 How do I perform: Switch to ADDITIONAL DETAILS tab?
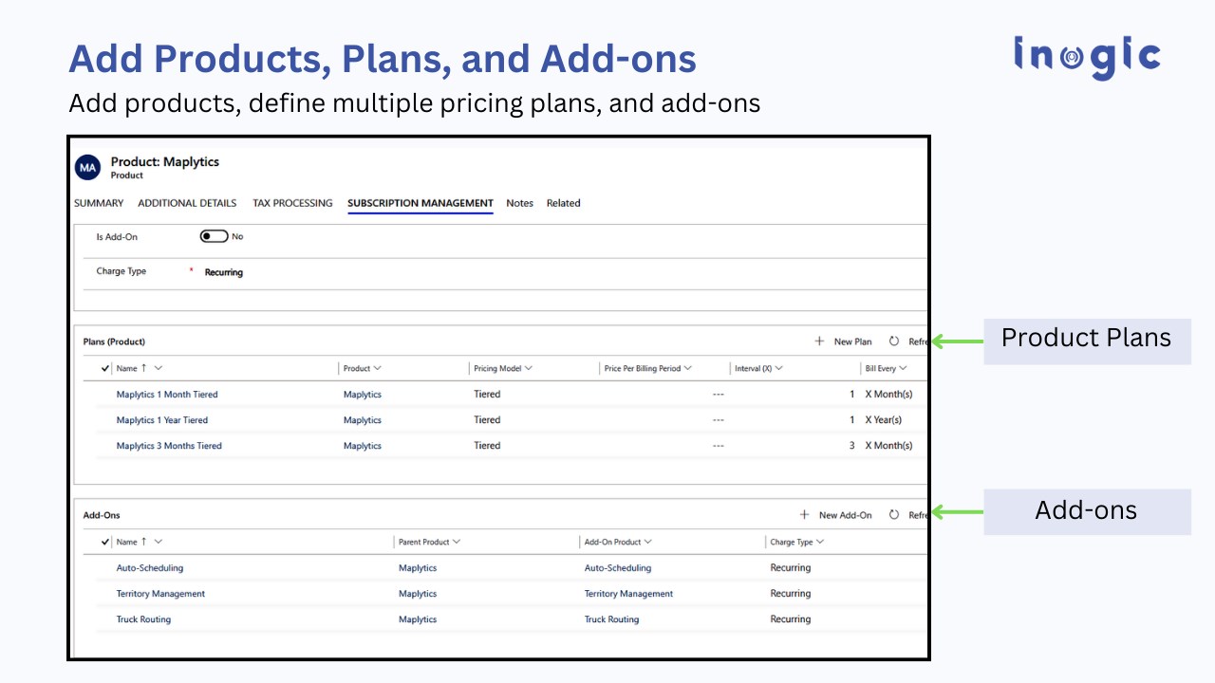(x=188, y=203)
